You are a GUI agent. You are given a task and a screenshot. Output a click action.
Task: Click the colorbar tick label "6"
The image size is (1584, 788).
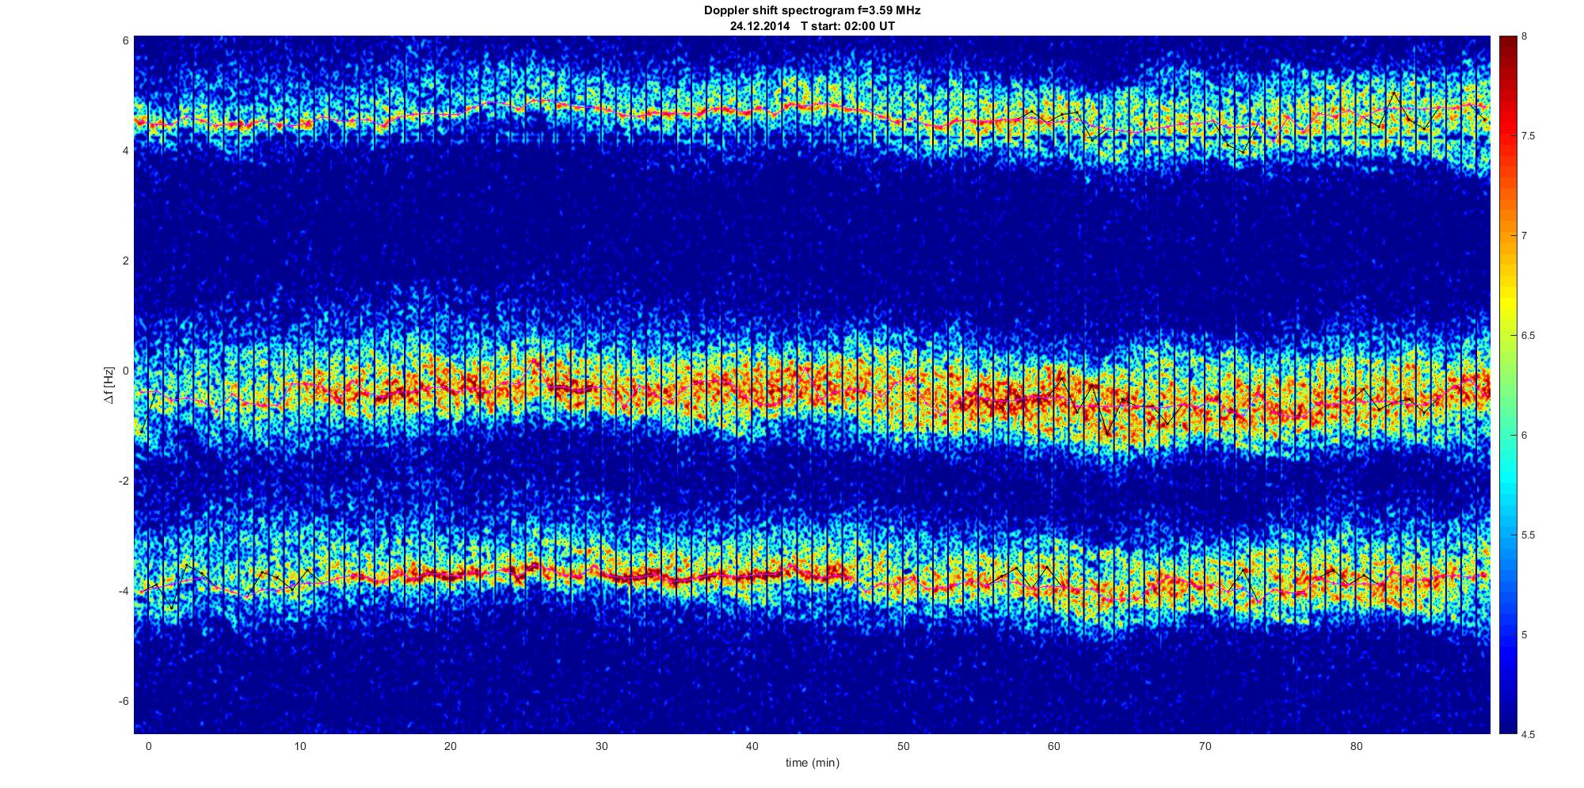tap(1525, 436)
